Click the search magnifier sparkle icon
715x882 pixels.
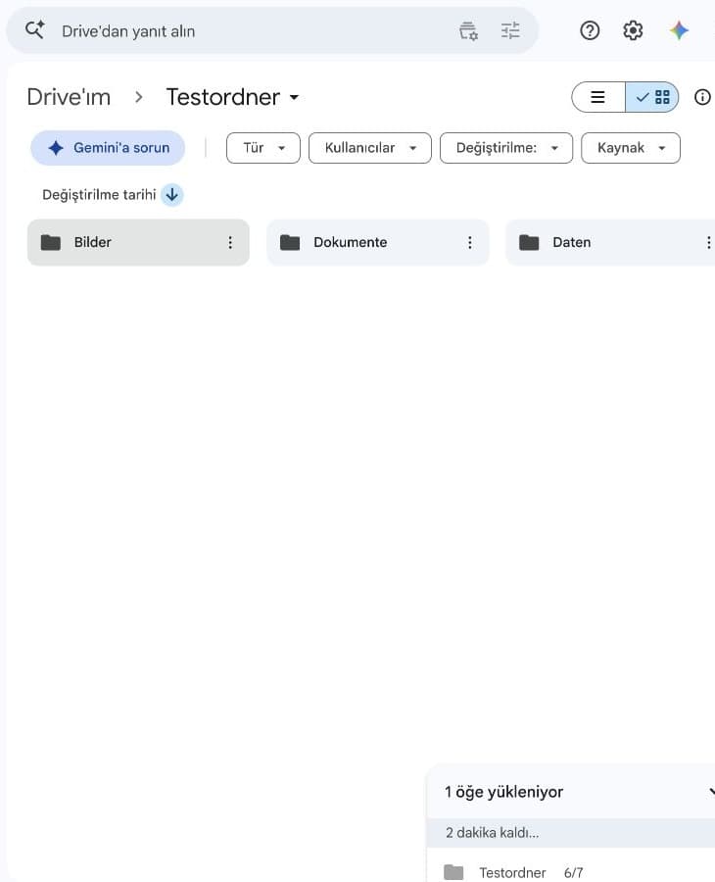coord(35,29)
